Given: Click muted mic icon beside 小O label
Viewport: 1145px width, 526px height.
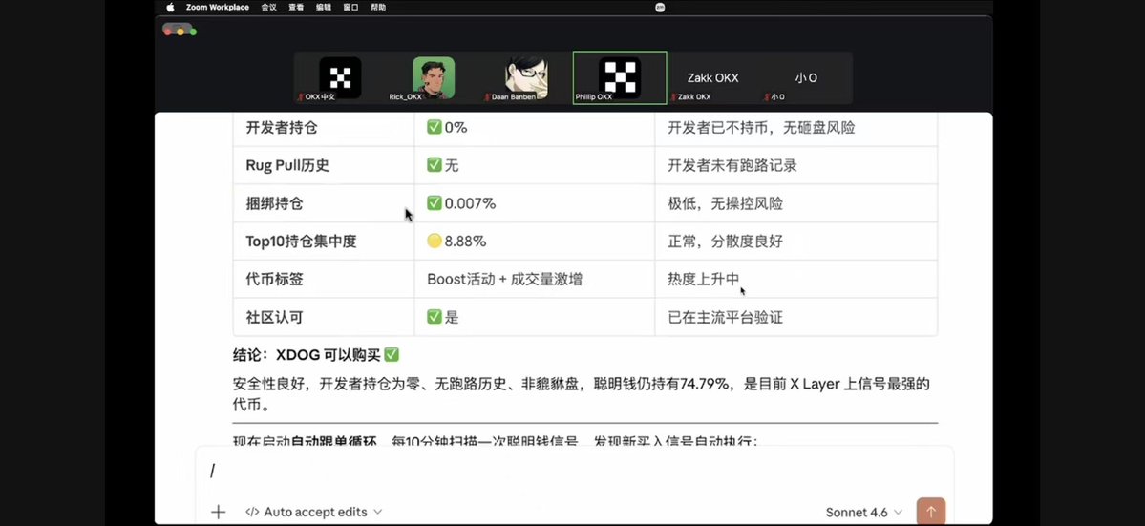Looking at the screenshot, I should pos(767,97).
